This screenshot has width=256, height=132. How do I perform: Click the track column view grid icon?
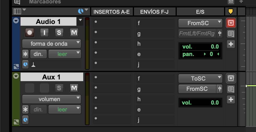click(17, 11)
